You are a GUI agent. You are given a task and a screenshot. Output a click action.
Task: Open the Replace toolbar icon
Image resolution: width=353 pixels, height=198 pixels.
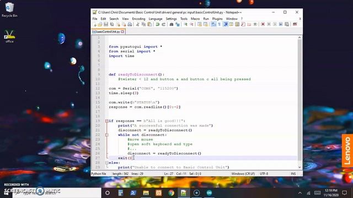tap(178, 24)
